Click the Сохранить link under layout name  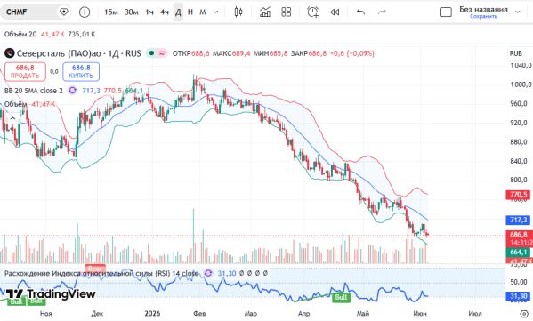[x=483, y=16]
